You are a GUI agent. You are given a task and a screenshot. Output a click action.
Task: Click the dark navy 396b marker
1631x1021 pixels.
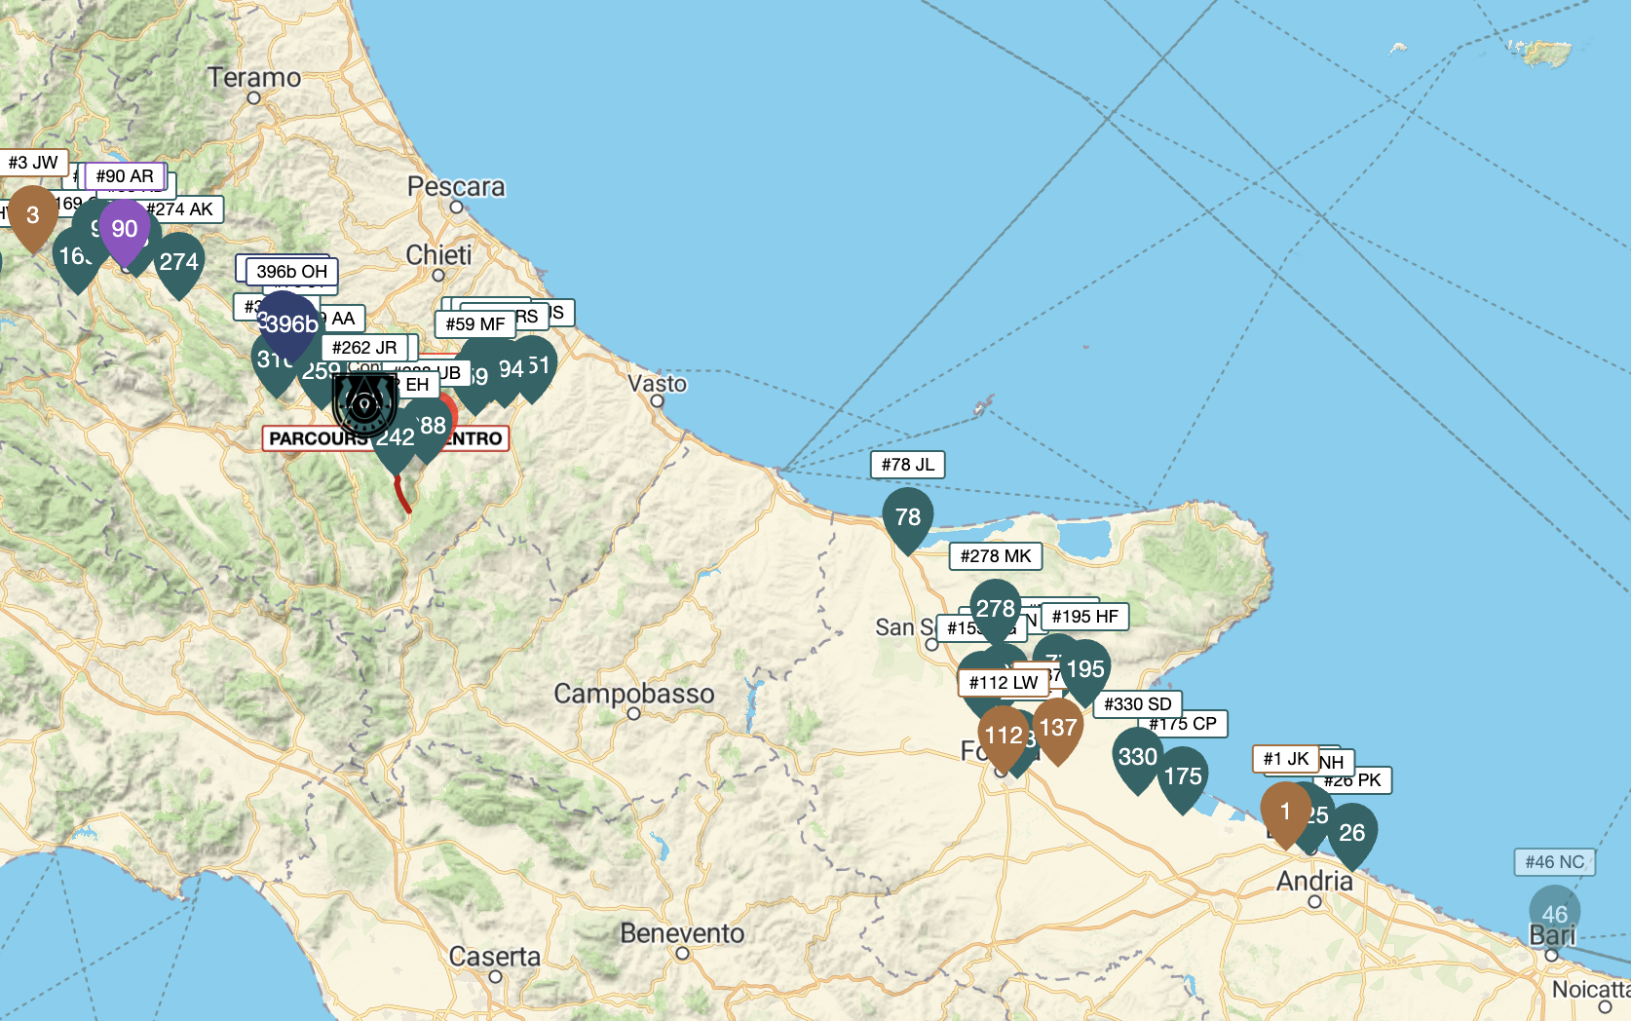click(291, 323)
